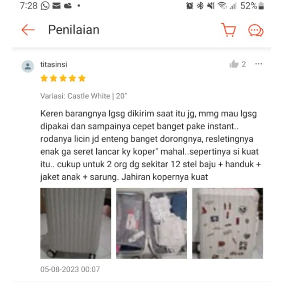Tap the Bluetooth status icon

200,6
